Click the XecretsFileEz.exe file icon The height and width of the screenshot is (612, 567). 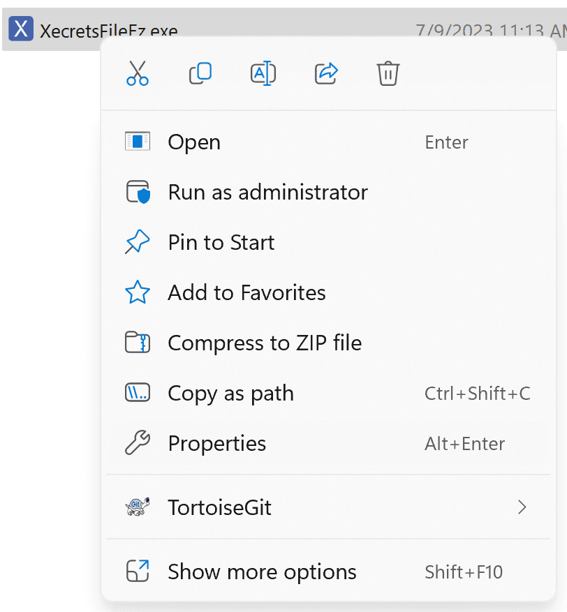click(20, 29)
